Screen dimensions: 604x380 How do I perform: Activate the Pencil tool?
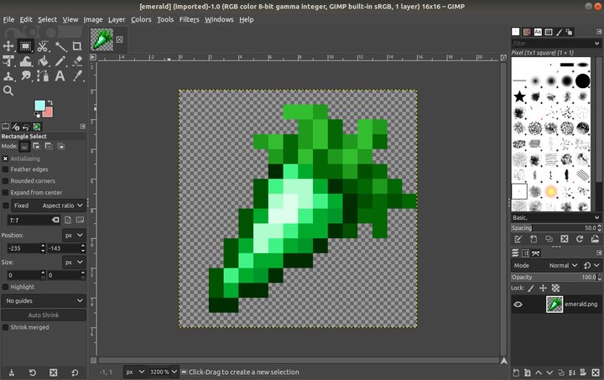pos(60,61)
